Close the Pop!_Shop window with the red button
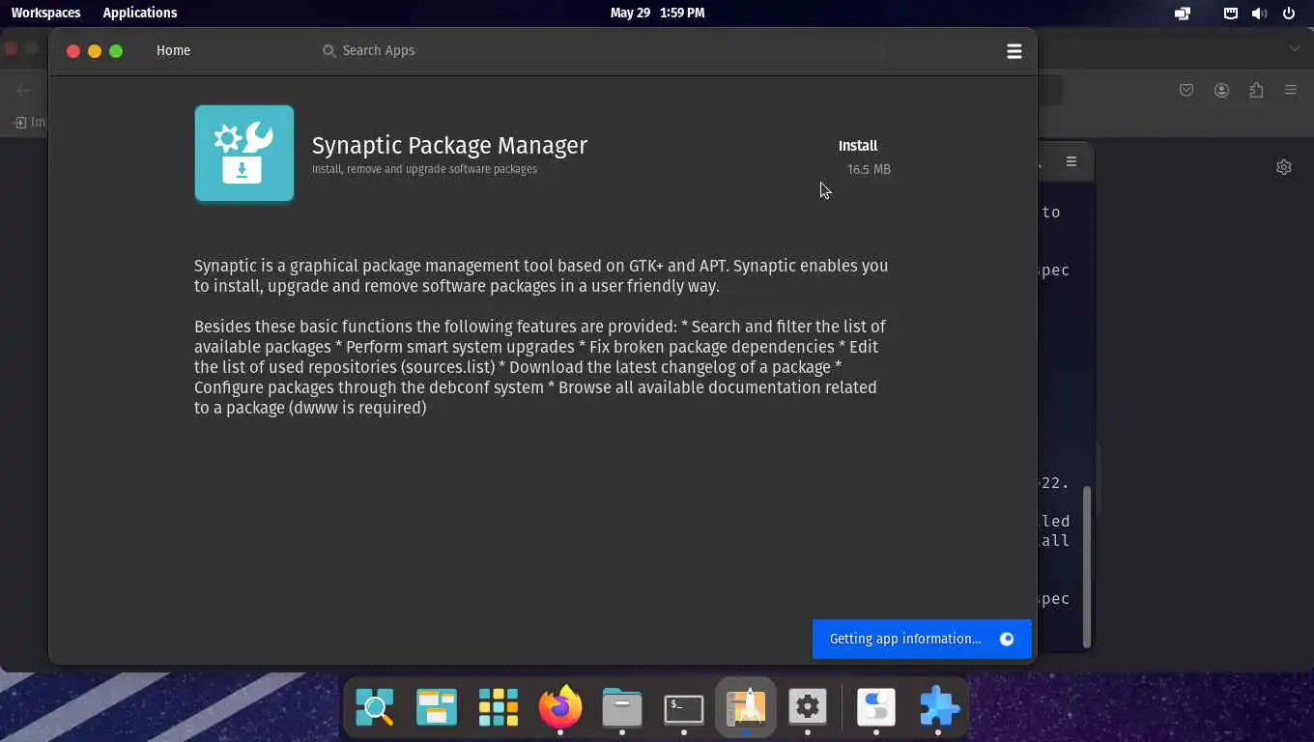This screenshot has width=1314, height=742. [73, 51]
